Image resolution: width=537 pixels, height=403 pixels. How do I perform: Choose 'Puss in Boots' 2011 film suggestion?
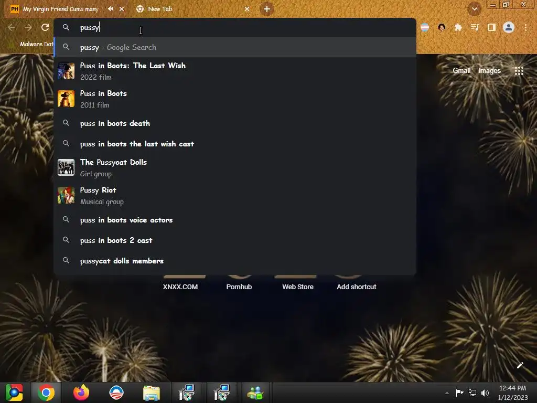(235, 99)
